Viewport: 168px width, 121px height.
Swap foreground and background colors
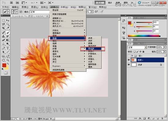tap(8, 64)
